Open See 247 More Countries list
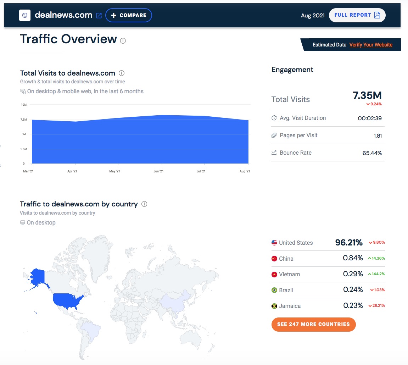The image size is (408, 365). (313, 325)
